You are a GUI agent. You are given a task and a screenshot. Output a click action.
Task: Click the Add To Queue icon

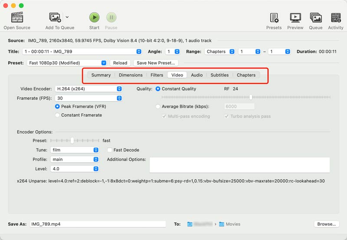click(x=55, y=18)
